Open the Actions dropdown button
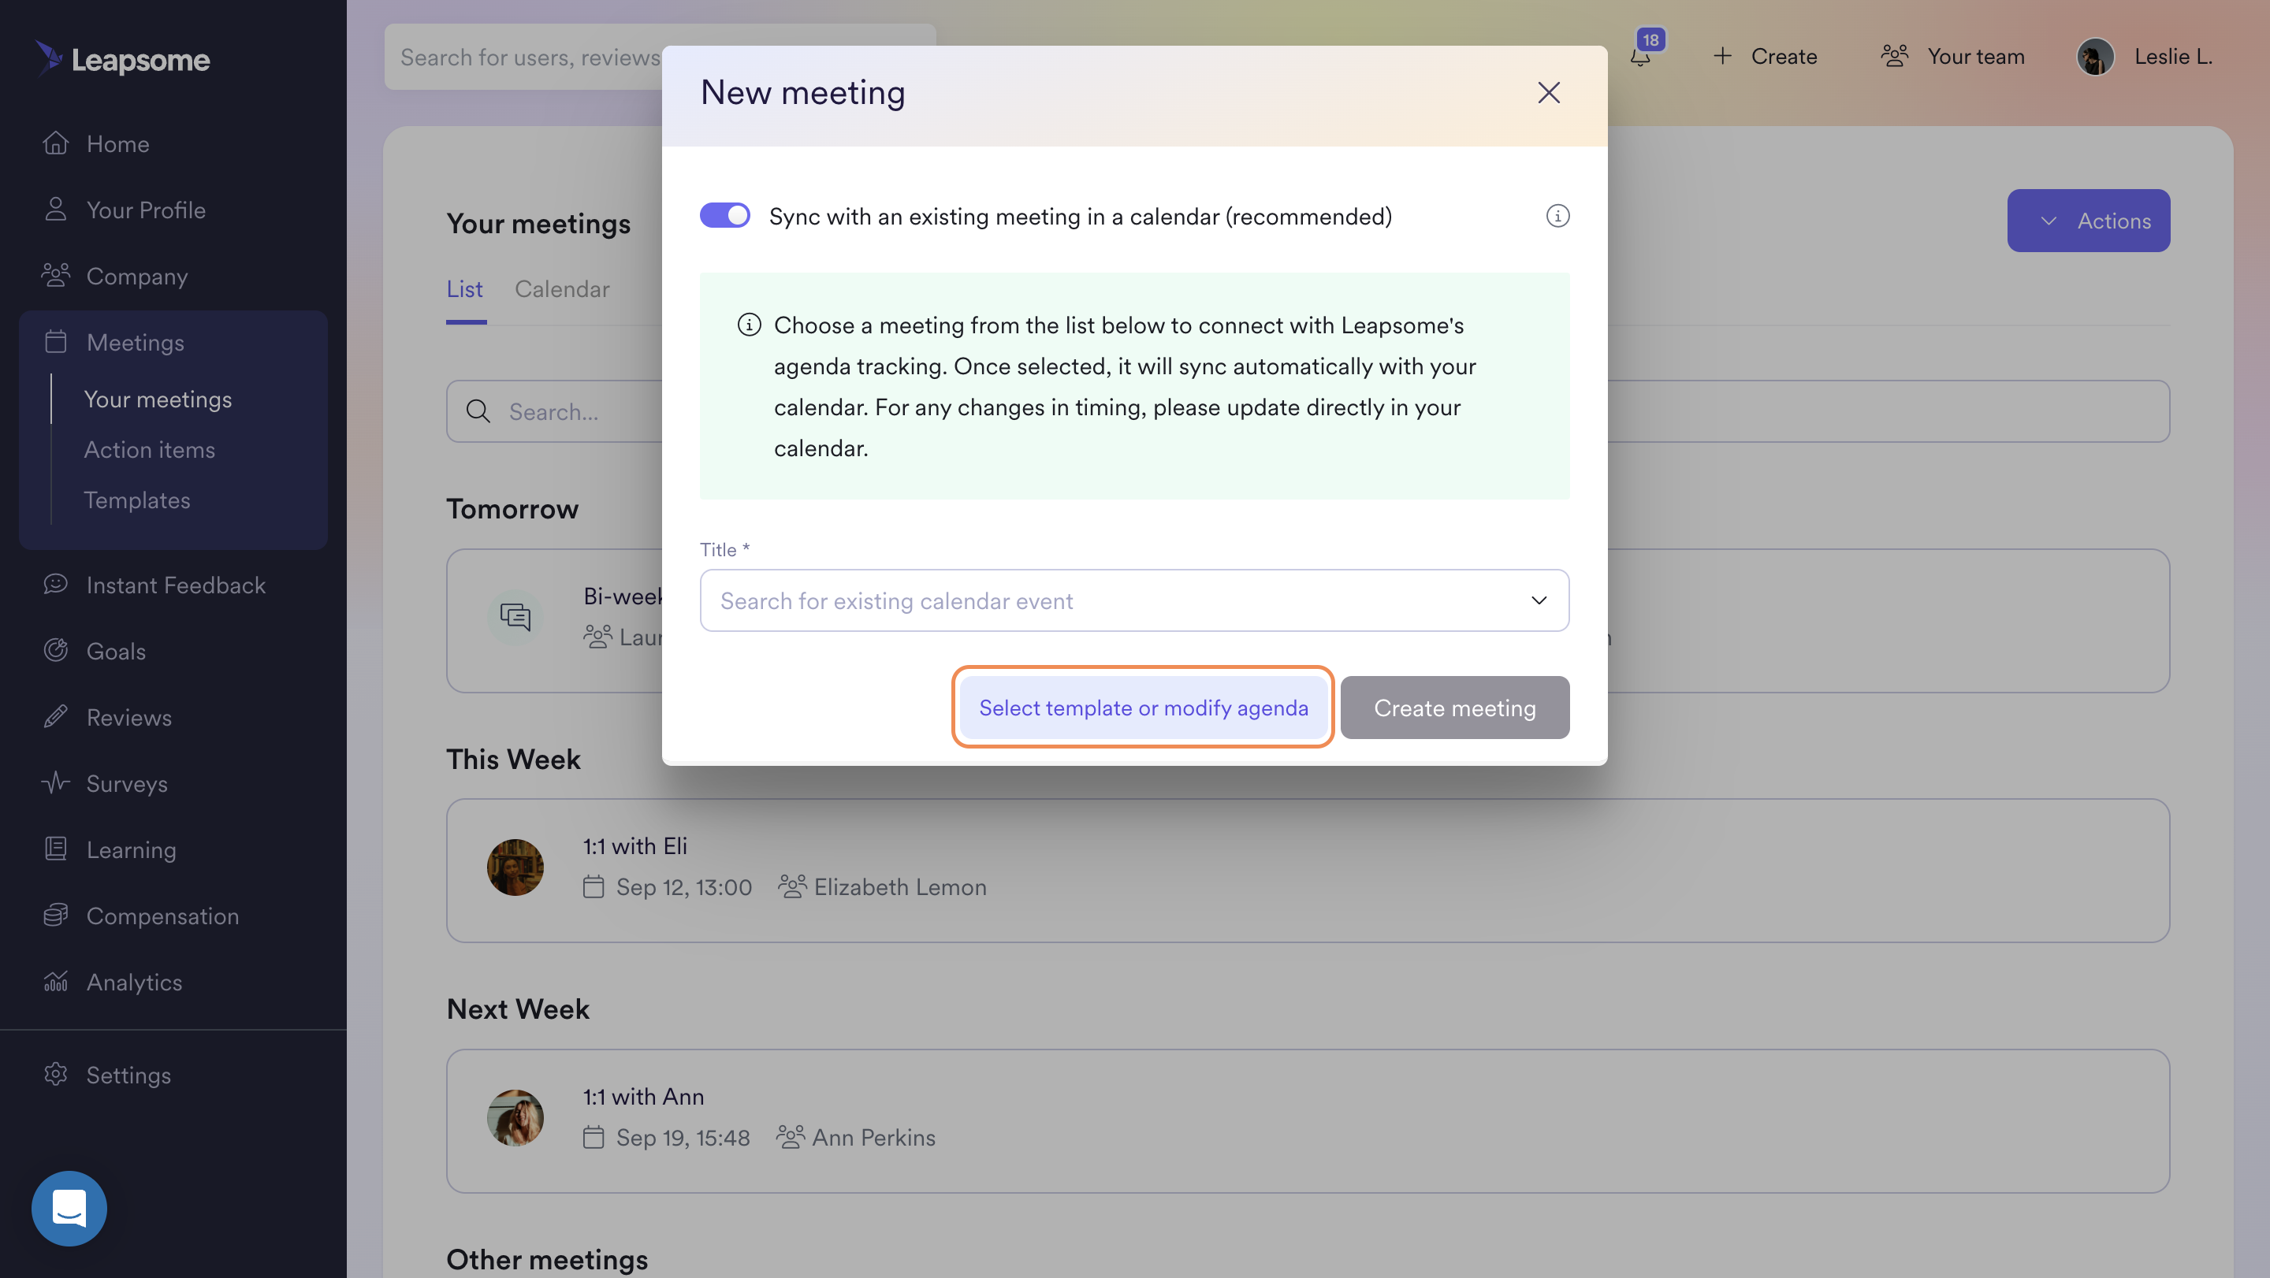Screen dimensions: 2270x1278 [x=2088, y=220]
